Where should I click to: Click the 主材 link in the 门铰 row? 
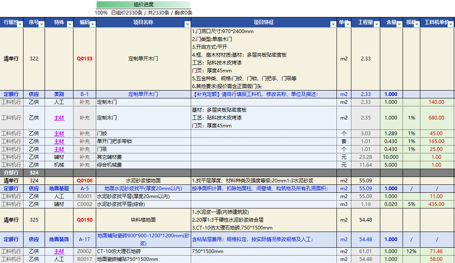(59, 134)
